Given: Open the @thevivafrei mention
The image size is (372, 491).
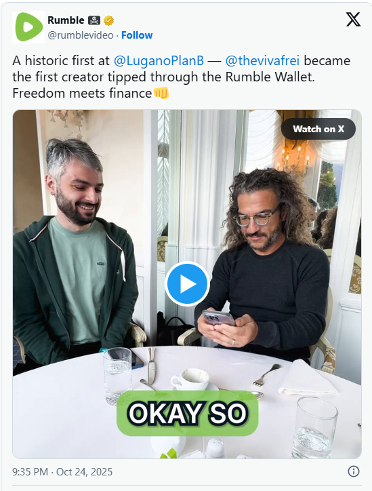Looking at the screenshot, I should coord(262,60).
